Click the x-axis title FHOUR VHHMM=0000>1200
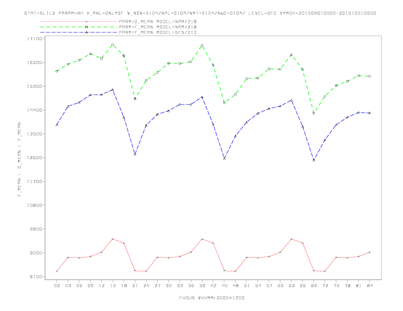 [212, 298]
